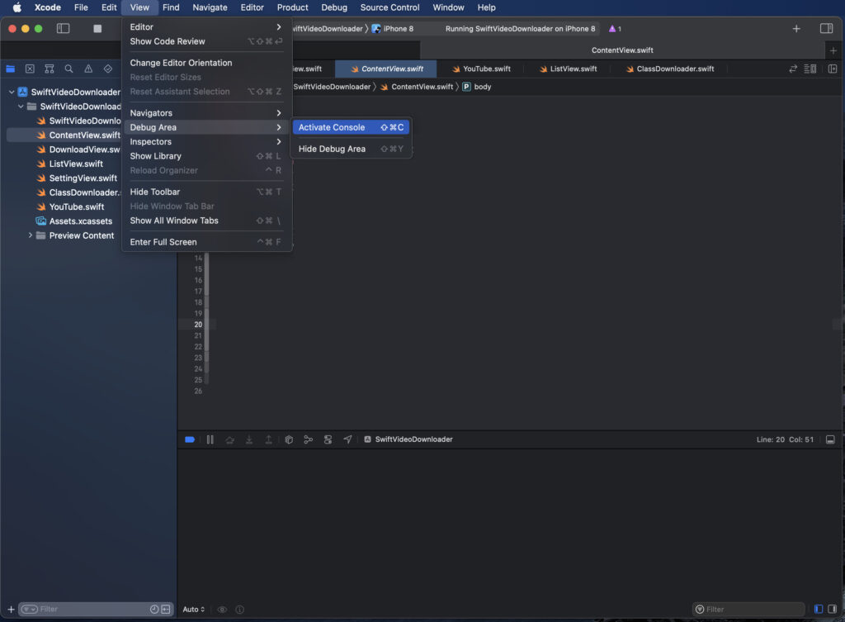Click the plus Library button in toolbar
The image size is (845, 622).
point(796,29)
